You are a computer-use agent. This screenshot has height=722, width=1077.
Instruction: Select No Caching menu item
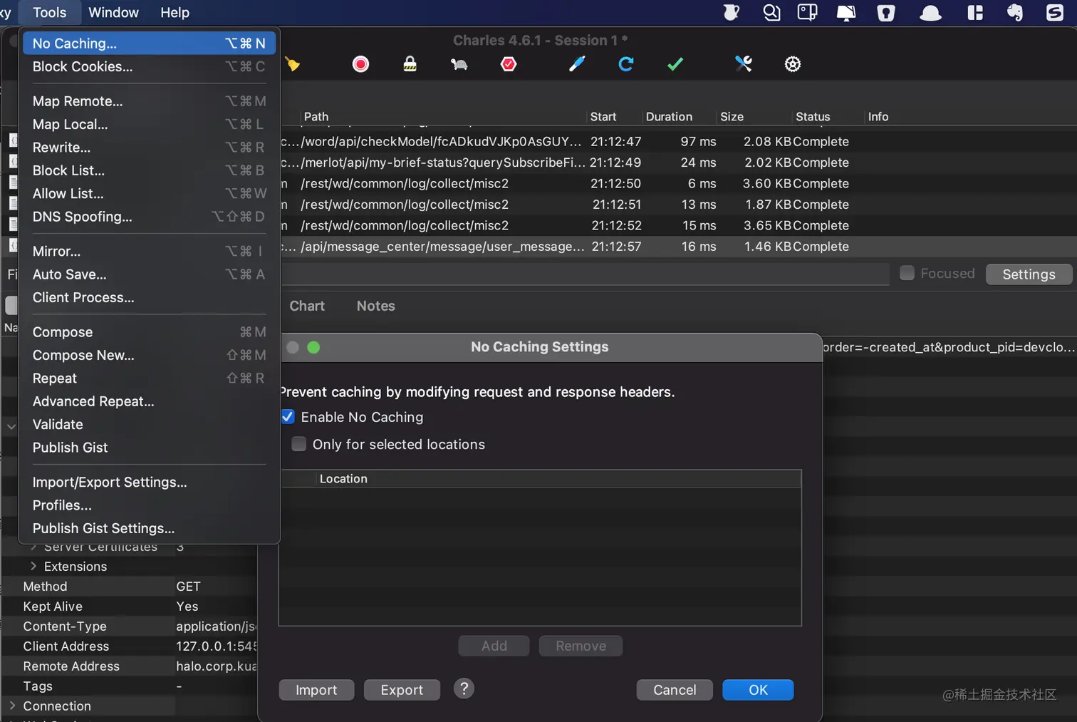point(149,43)
